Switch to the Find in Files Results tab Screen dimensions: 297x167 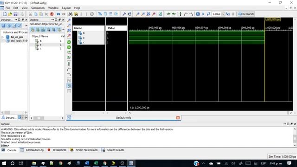84,150
